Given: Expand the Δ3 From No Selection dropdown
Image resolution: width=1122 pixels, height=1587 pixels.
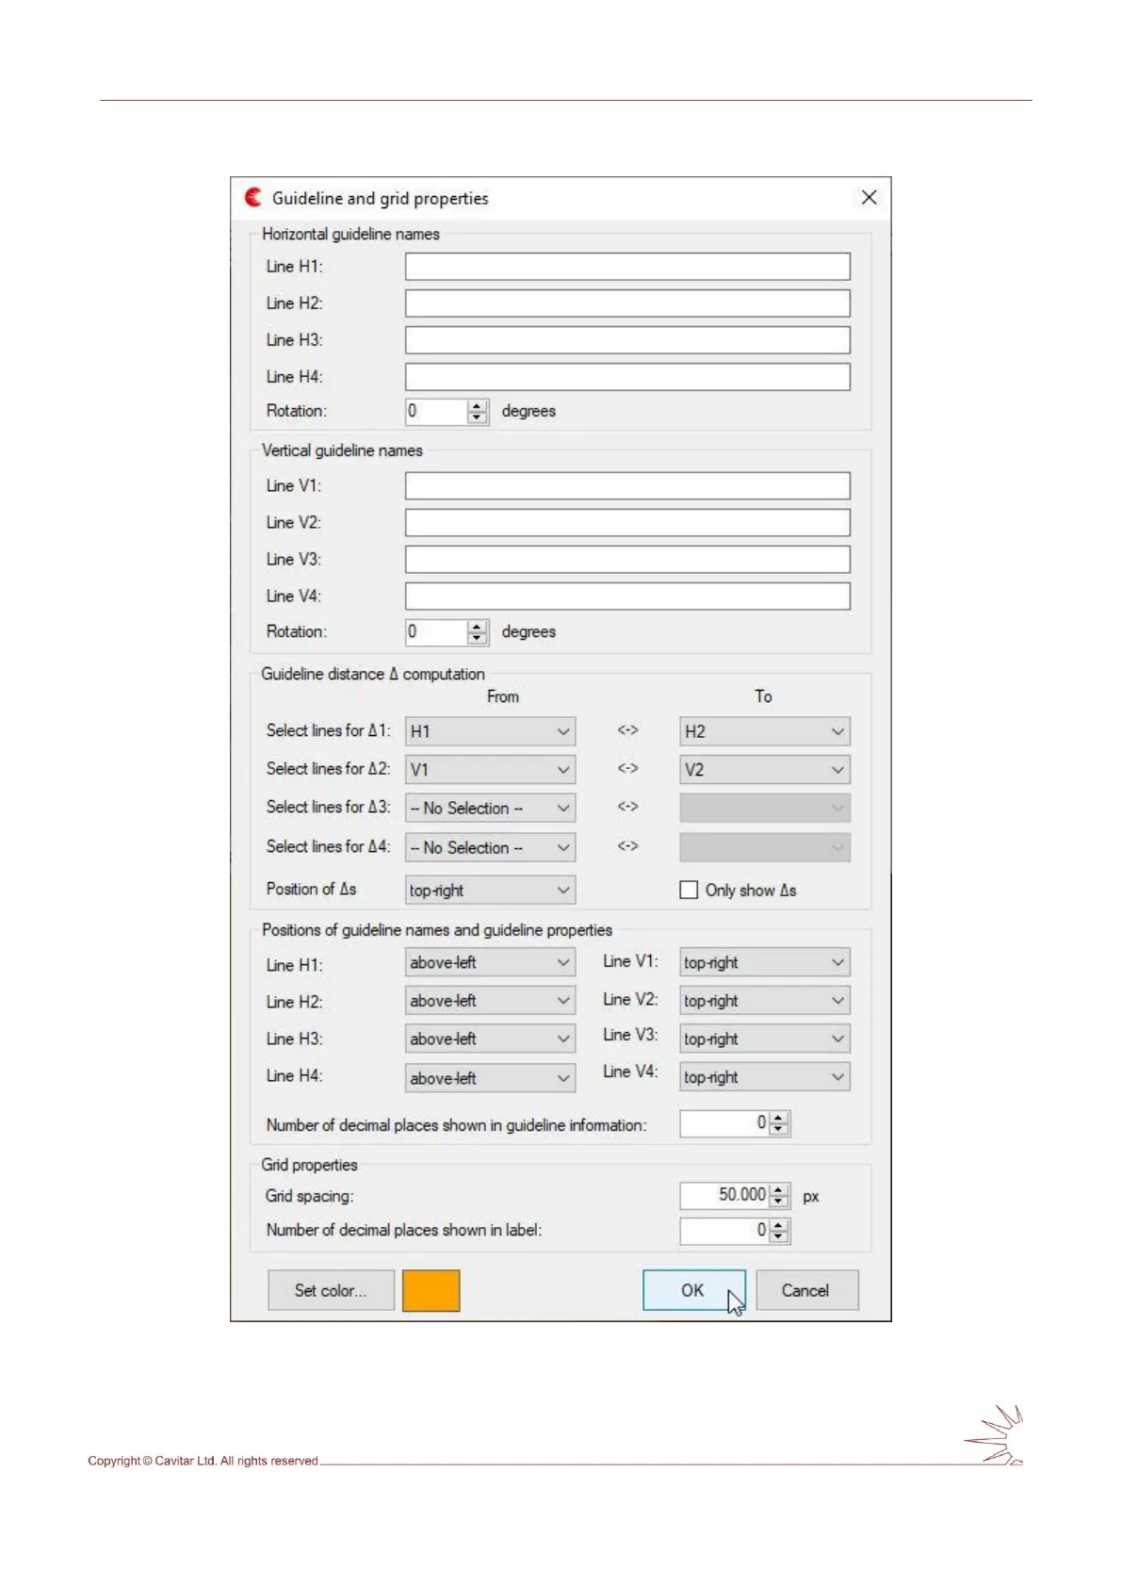Looking at the screenshot, I should [490, 809].
